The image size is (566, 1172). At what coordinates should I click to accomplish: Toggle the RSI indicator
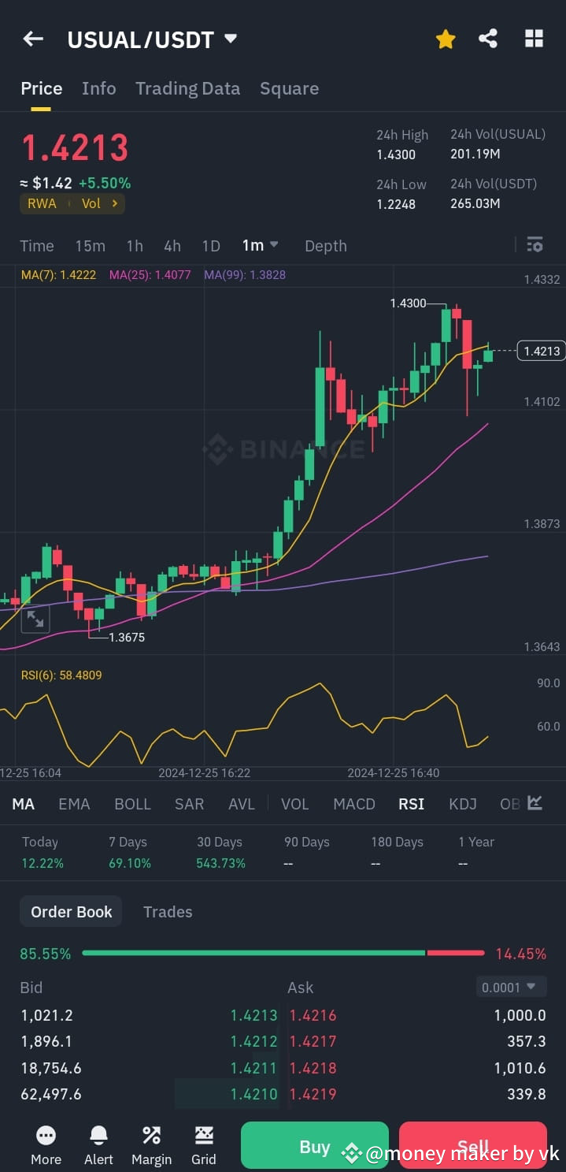(x=412, y=804)
